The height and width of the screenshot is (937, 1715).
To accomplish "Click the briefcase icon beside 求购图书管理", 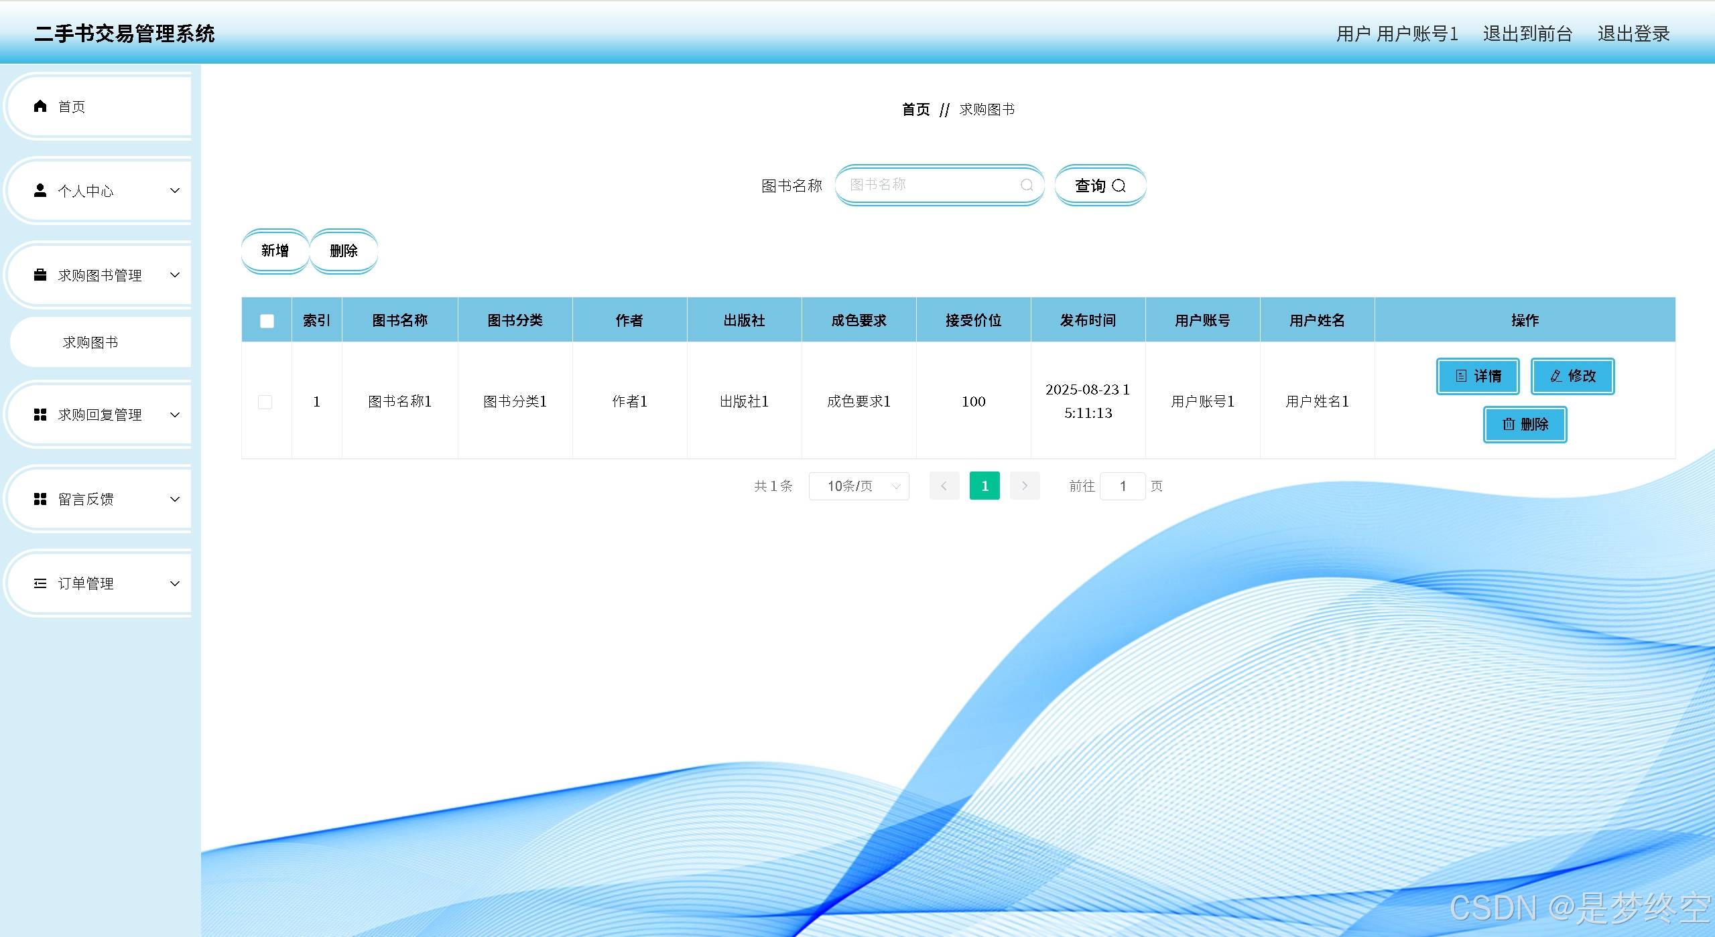I will point(40,275).
